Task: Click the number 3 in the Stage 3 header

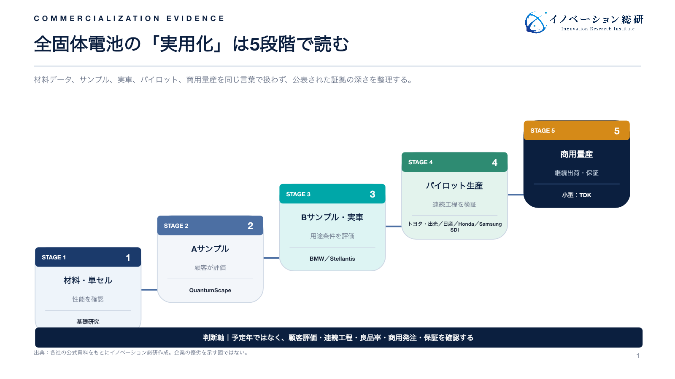Action: pos(373,195)
